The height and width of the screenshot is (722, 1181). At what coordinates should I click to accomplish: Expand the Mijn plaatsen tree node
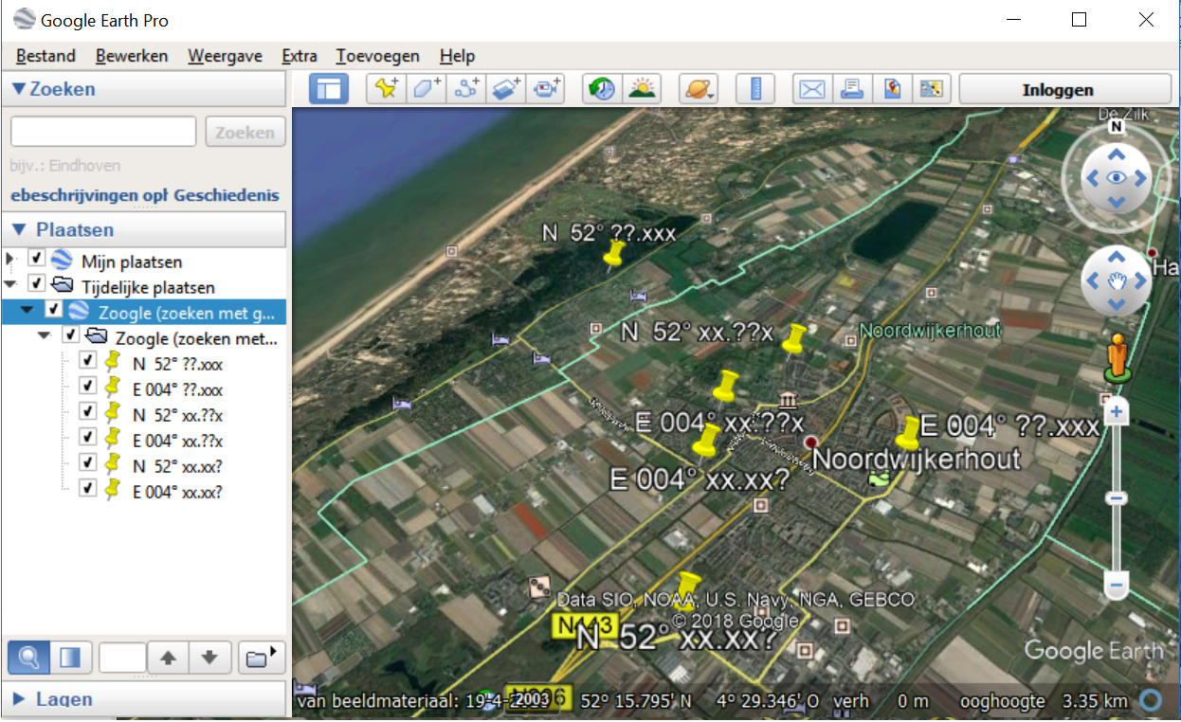[x=10, y=261]
